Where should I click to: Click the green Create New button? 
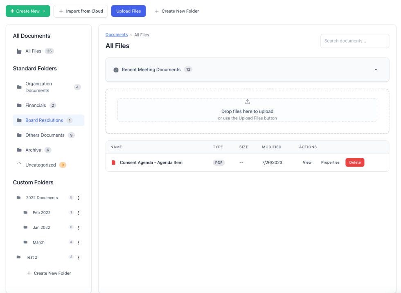[28, 11]
